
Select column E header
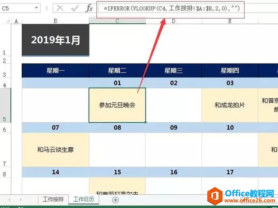click(230, 21)
